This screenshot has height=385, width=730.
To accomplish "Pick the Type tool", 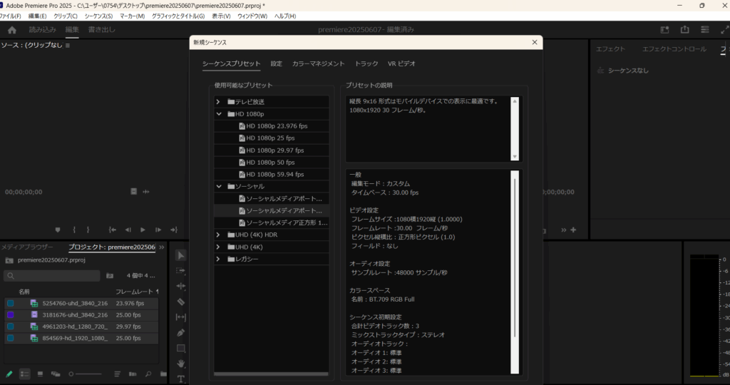I will pyautogui.click(x=181, y=379).
